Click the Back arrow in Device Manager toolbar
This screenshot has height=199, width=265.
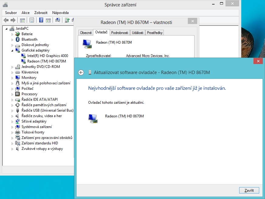(x=6, y=20)
